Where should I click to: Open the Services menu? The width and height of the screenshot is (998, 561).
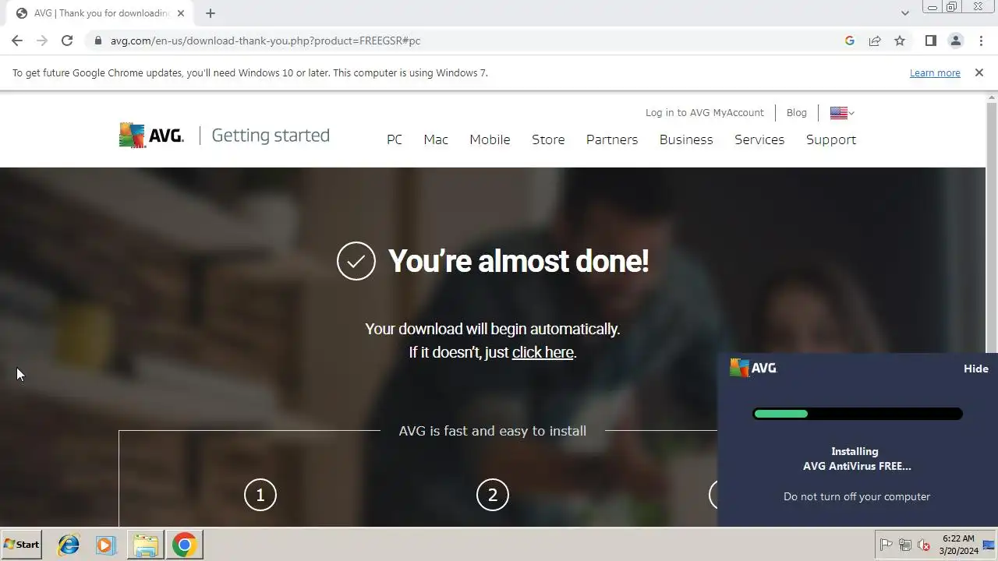point(759,139)
